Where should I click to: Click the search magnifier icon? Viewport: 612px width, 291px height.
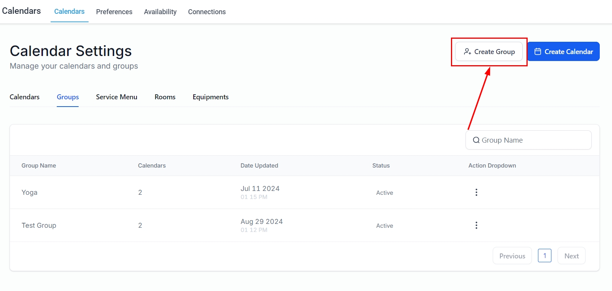click(476, 140)
